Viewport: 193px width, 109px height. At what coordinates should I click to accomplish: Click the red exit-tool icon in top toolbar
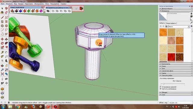click(x=81, y=8)
